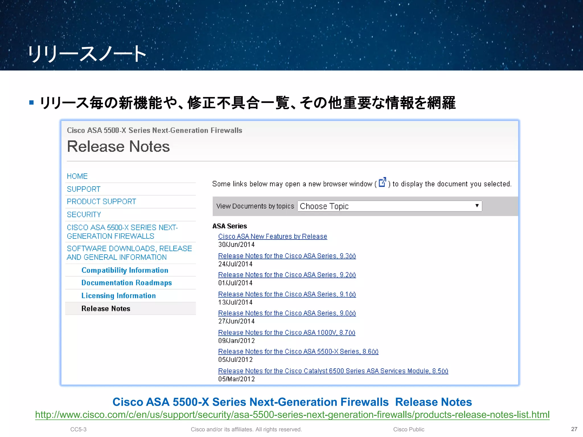
Task: Click the external link window icon
Action: pos(382,182)
